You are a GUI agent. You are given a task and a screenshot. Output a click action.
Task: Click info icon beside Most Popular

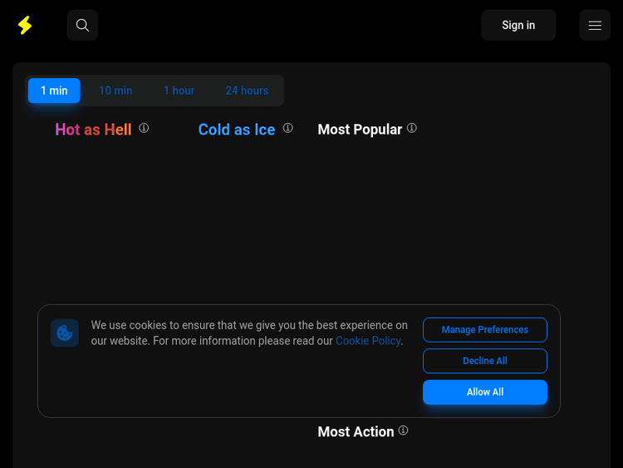412,128
